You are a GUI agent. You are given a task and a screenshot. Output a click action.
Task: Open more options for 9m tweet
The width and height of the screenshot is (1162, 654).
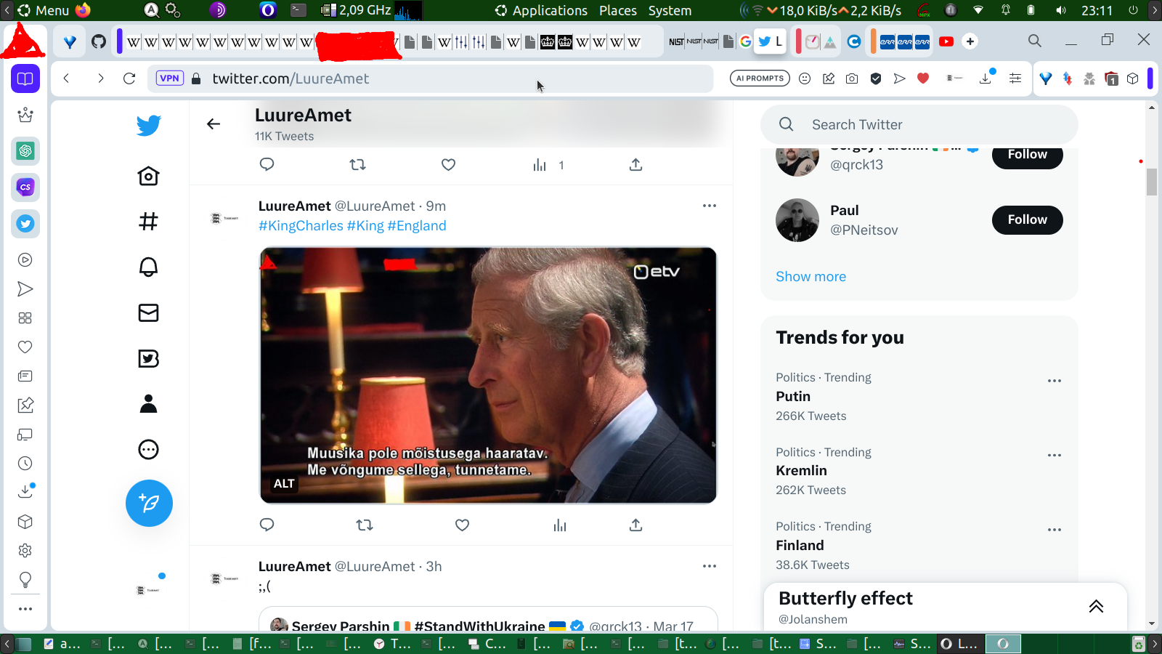pos(710,206)
